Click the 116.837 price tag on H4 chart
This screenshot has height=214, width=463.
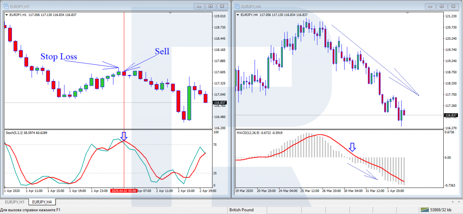pyautogui.click(x=451, y=115)
